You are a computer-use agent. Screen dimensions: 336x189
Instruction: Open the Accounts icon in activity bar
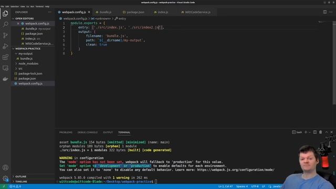(x=5, y=167)
